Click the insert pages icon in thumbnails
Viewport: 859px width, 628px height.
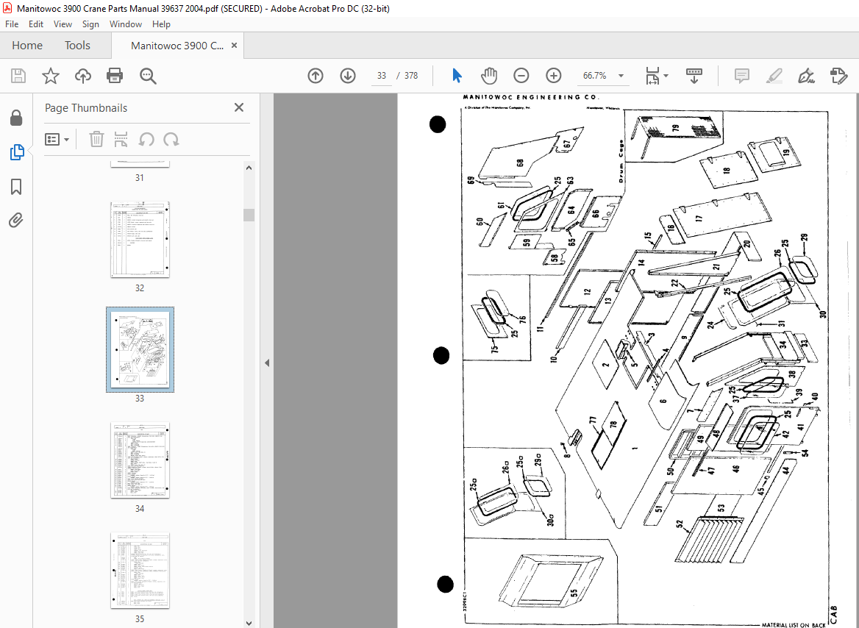[x=121, y=139]
